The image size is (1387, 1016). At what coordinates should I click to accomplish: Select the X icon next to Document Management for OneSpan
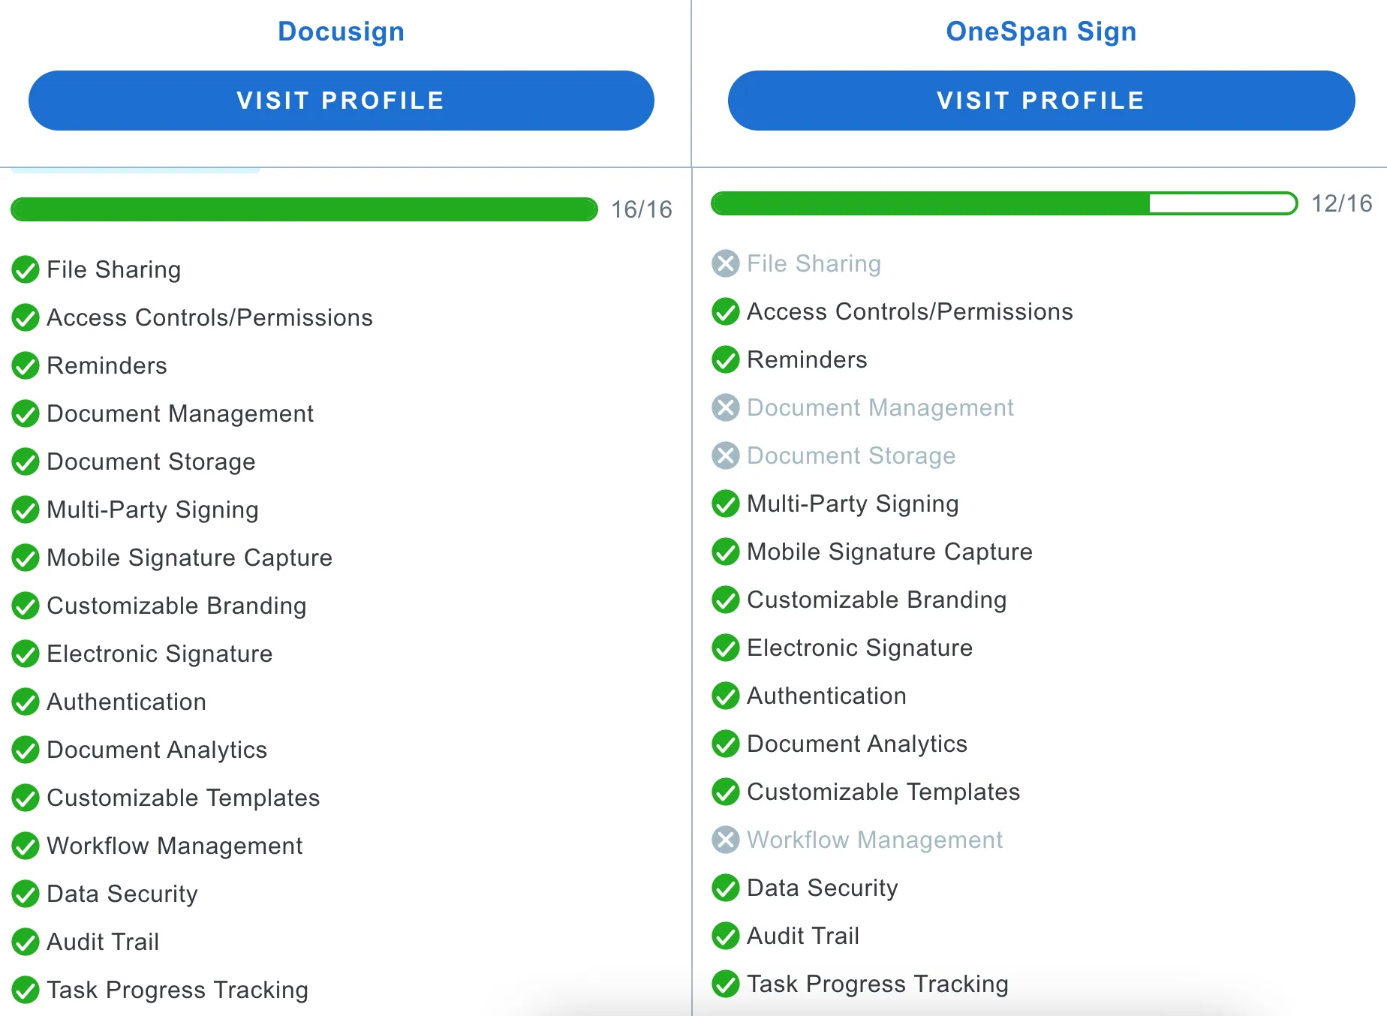tap(725, 407)
